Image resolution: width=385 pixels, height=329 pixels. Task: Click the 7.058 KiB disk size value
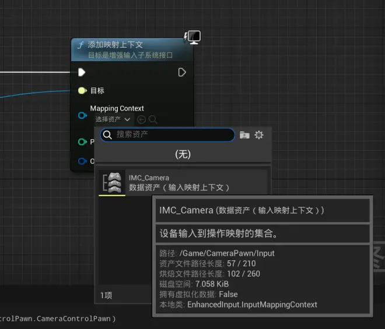pos(212,284)
